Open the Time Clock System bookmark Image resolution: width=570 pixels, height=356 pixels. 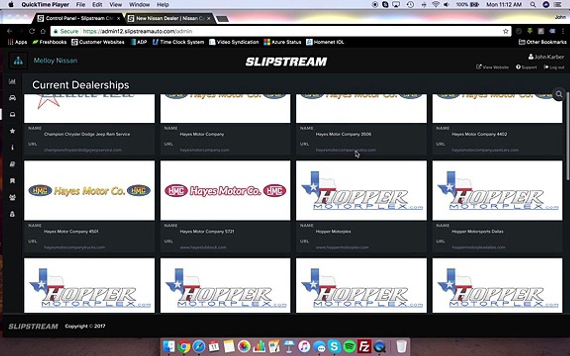(178, 42)
